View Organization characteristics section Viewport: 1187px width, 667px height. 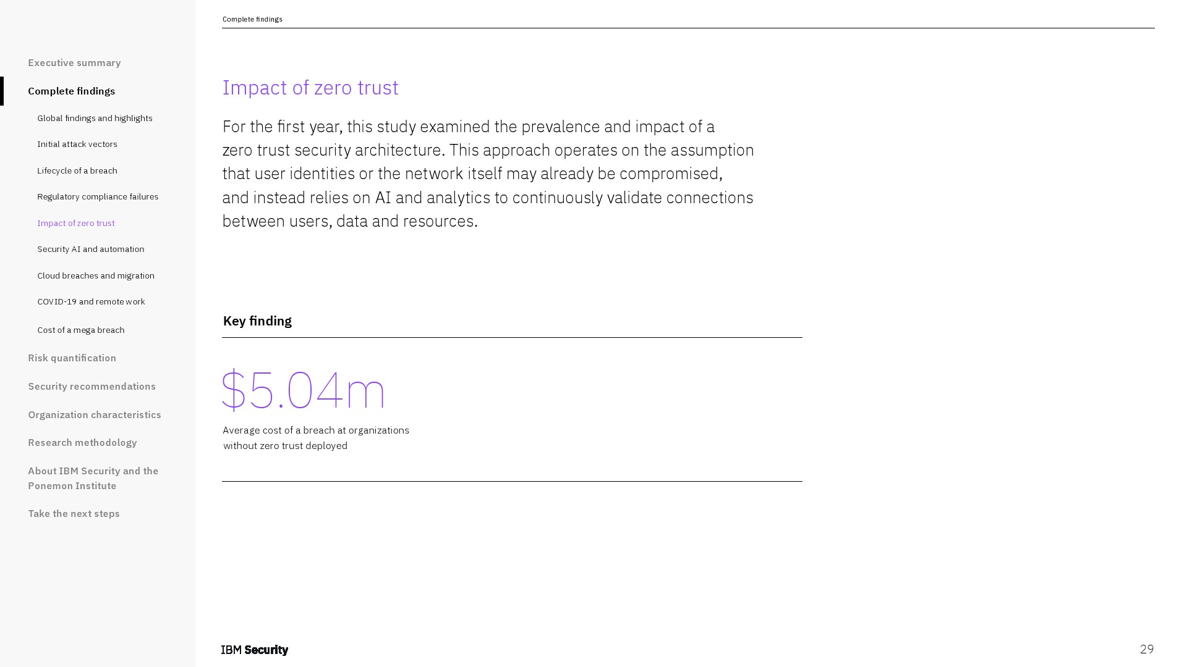[95, 415]
